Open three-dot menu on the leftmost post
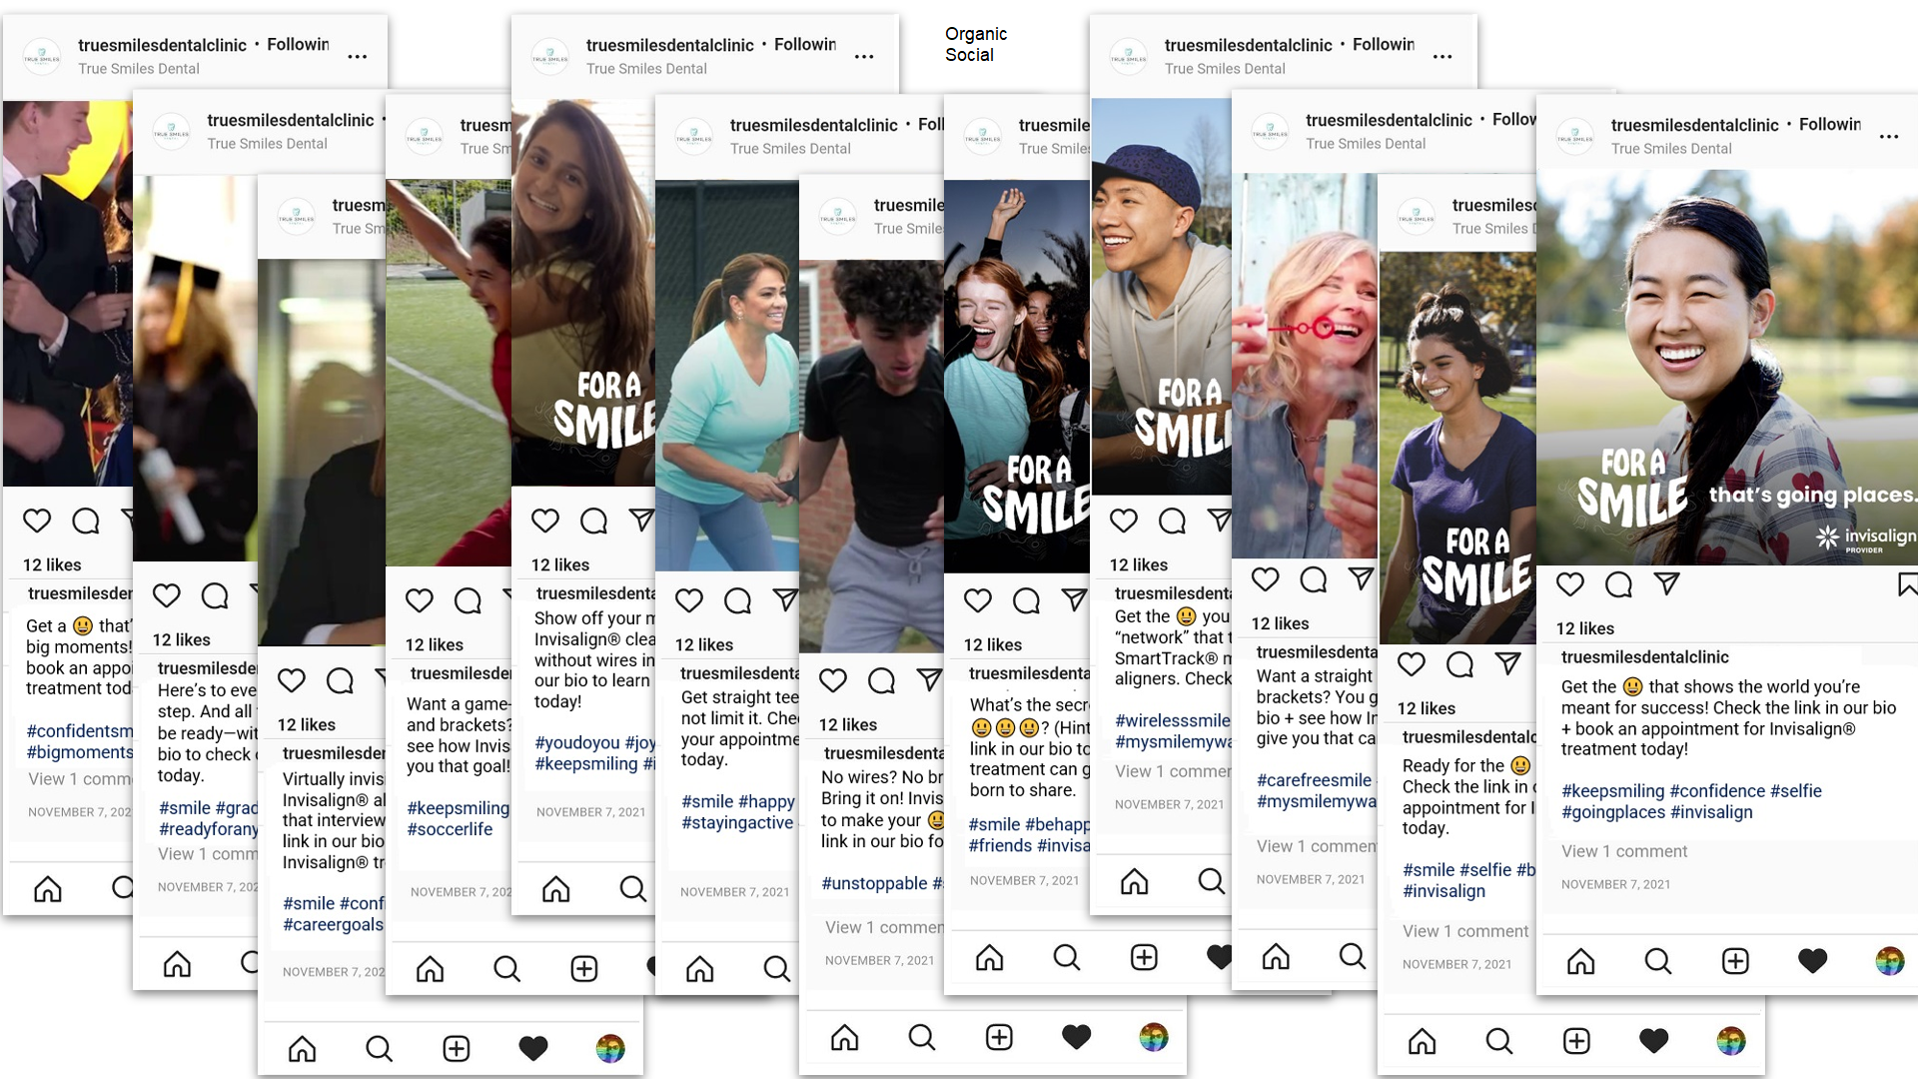The width and height of the screenshot is (1918, 1079). coord(357,57)
